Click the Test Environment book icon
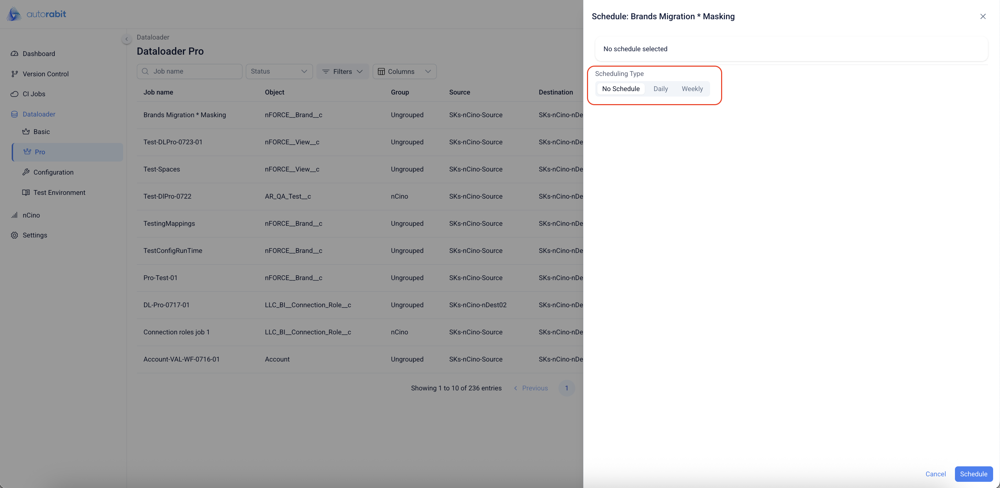 pos(26,192)
